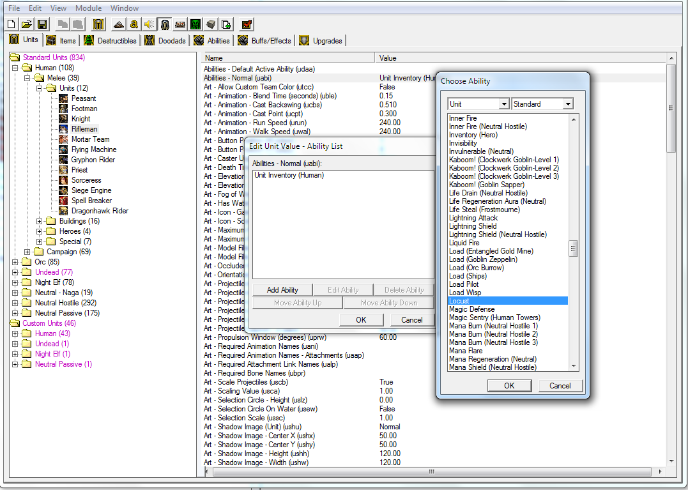The width and height of the screenshot is (688, 490).
Task: Select the Flying Machine unit icon
Action: 64,149
